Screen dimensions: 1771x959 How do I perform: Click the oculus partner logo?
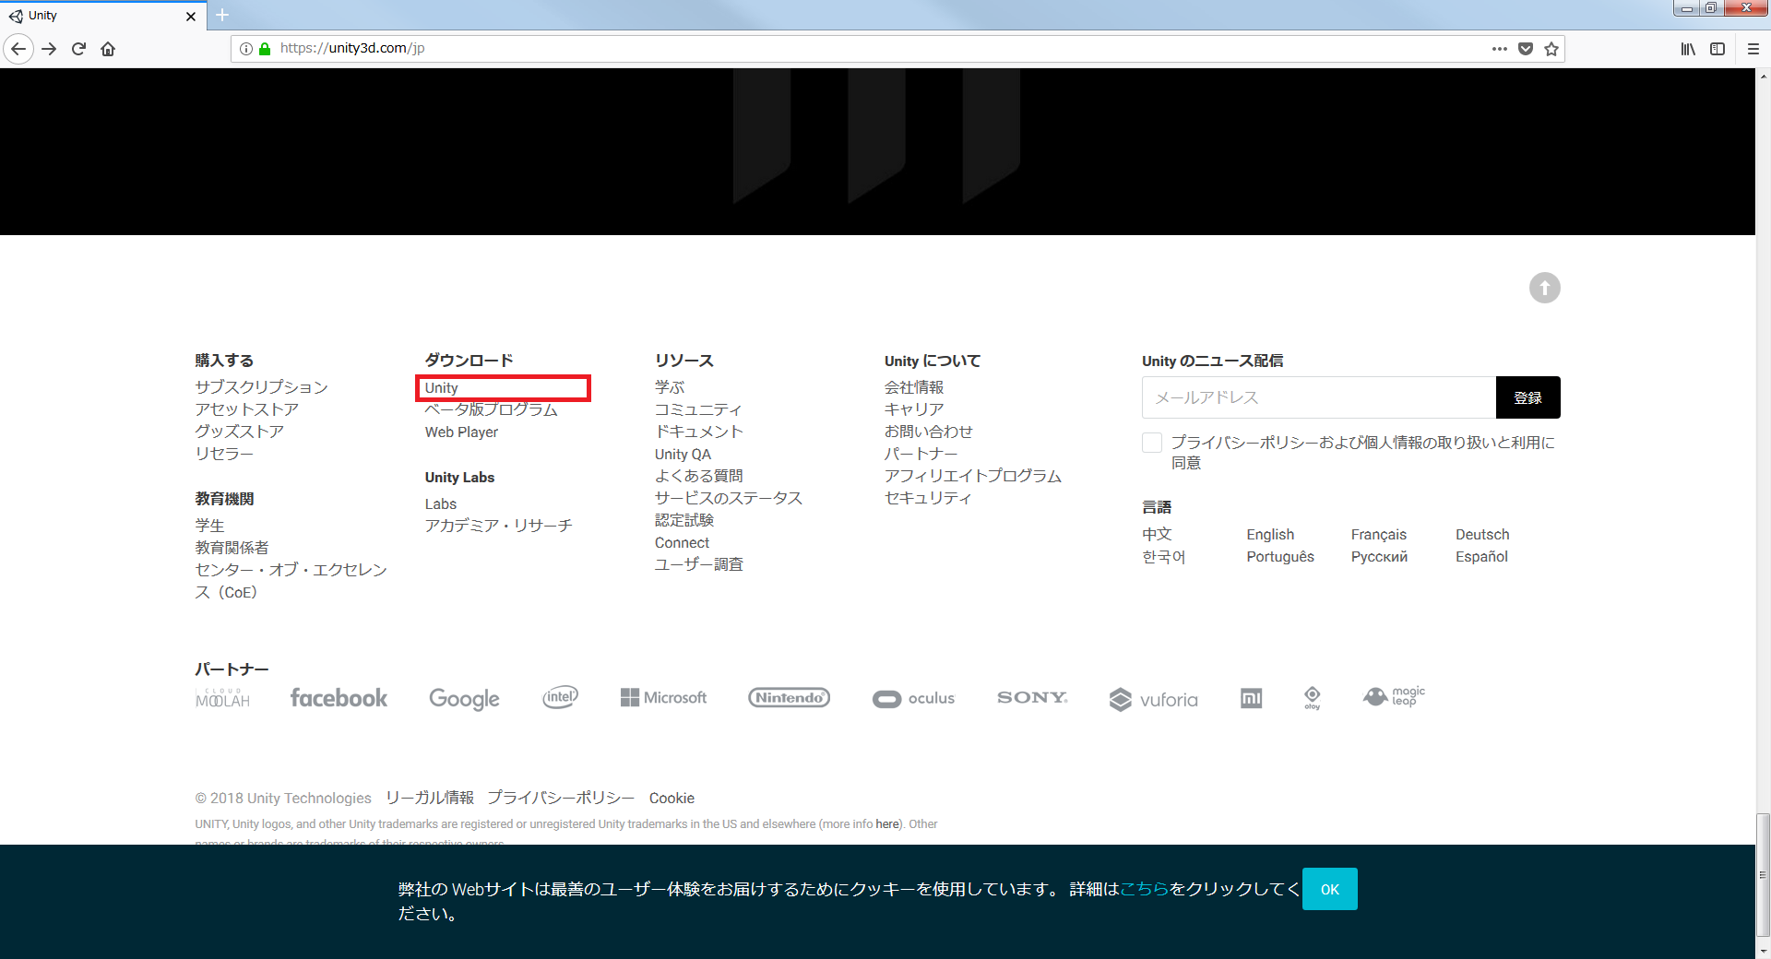pos(913,699)
